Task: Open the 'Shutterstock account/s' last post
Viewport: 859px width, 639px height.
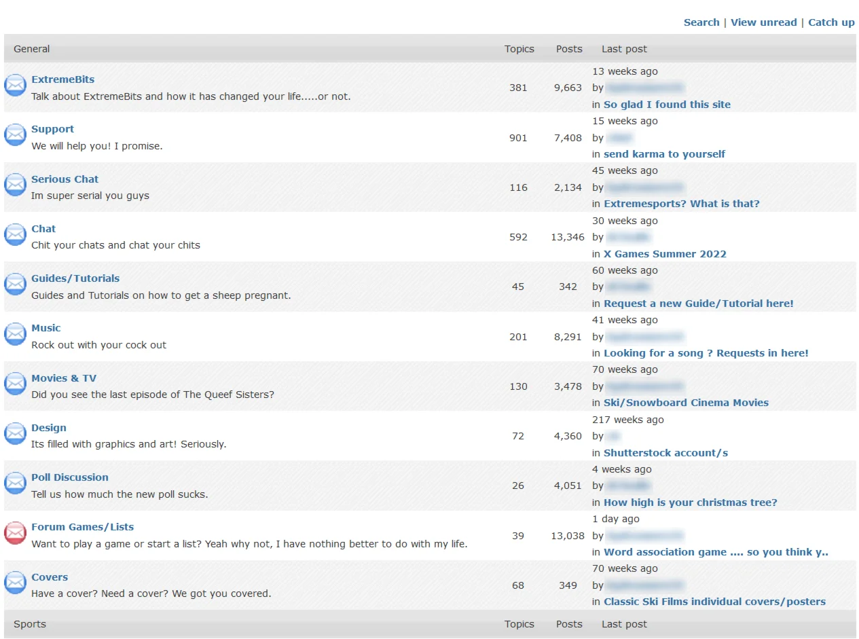Action: pos(665,453)
